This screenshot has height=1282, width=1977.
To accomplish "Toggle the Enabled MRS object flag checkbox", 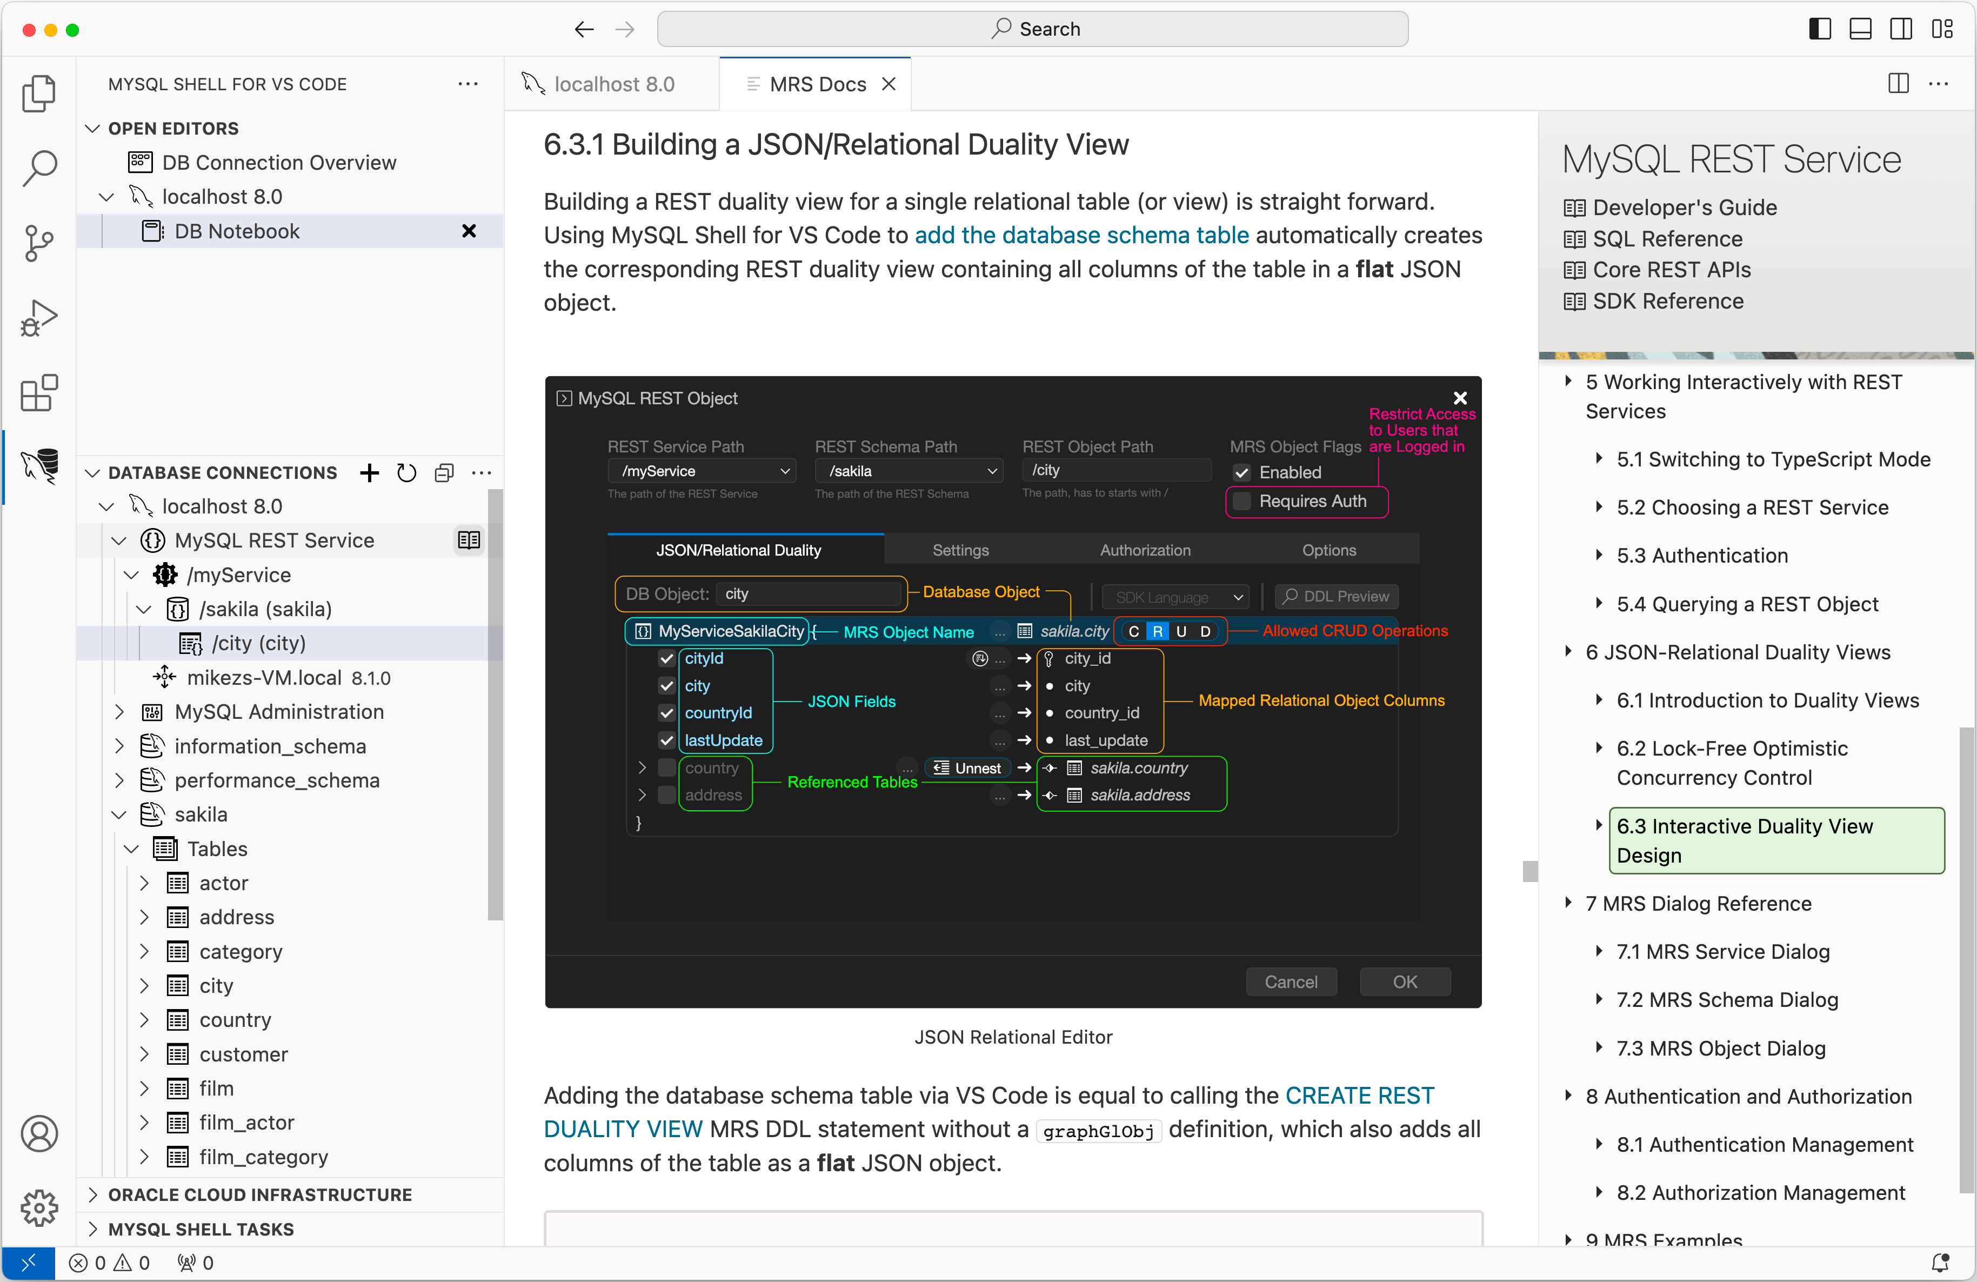I will pos(1242,472).
